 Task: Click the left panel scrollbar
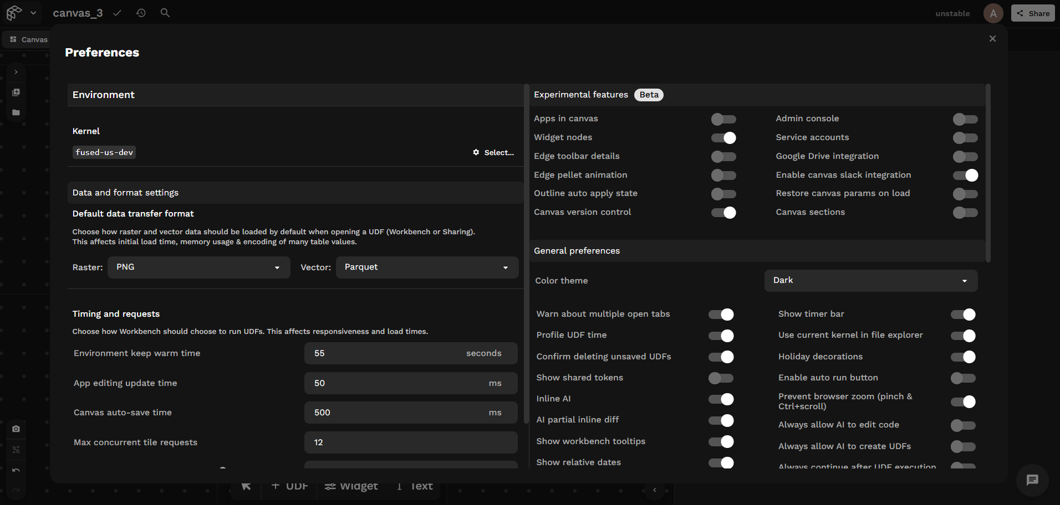click(x=526, y=254)
